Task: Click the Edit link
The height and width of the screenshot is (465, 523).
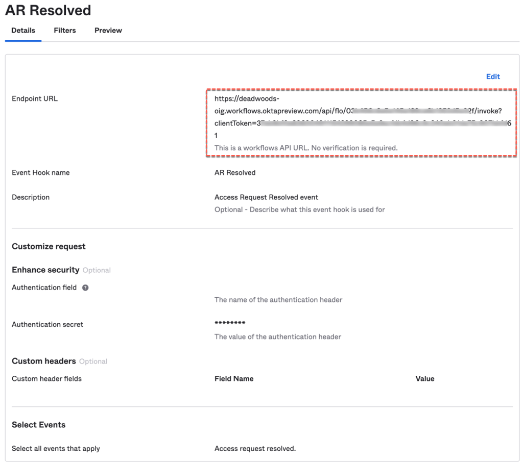Action: click(x=493, y=76)
